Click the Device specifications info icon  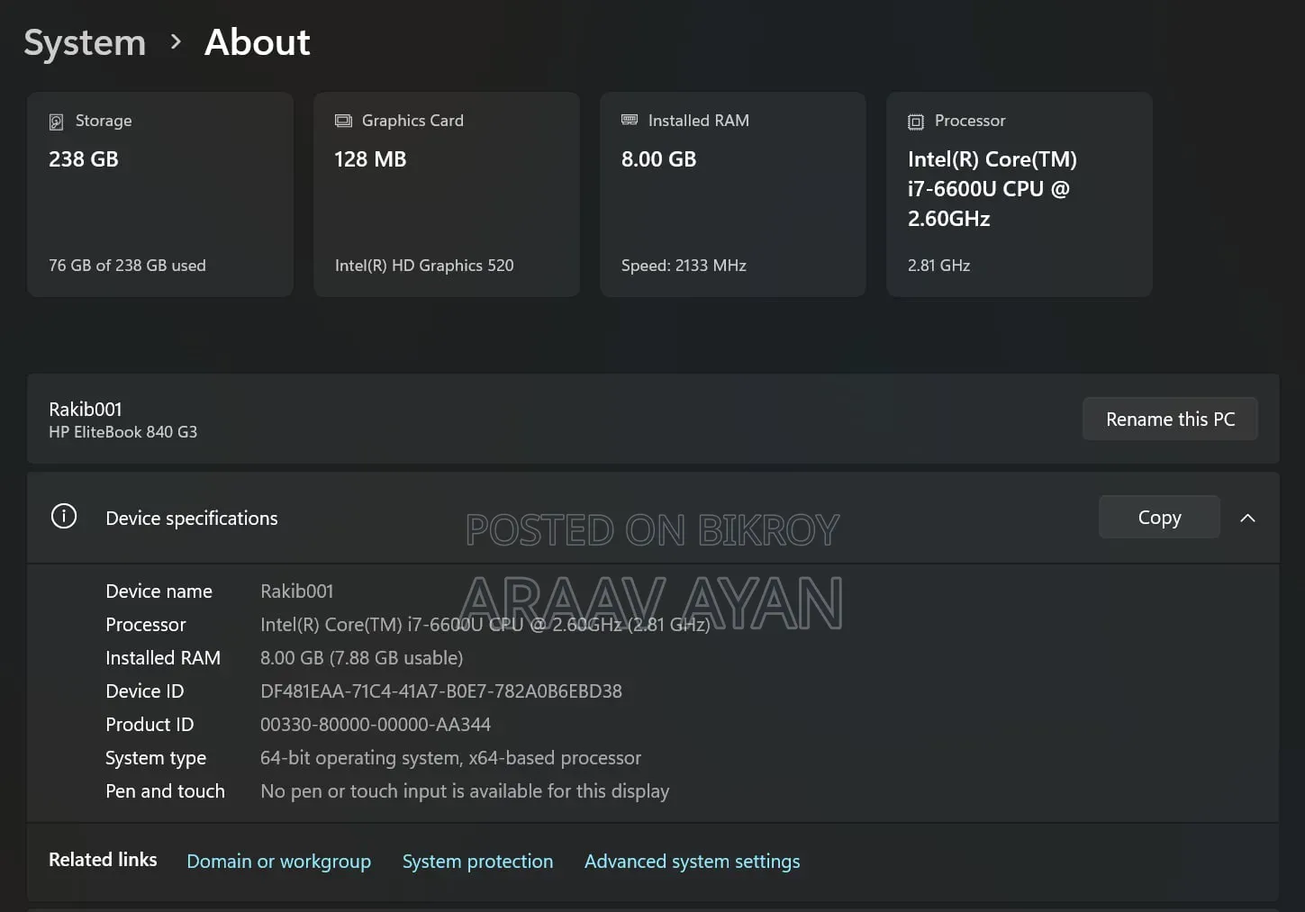tap(64, 516)
